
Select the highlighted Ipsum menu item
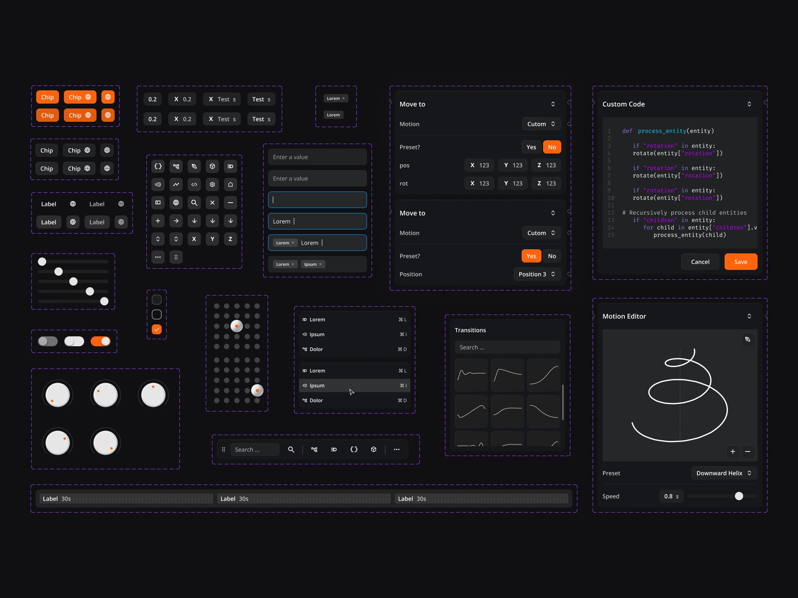click(355, 385)
